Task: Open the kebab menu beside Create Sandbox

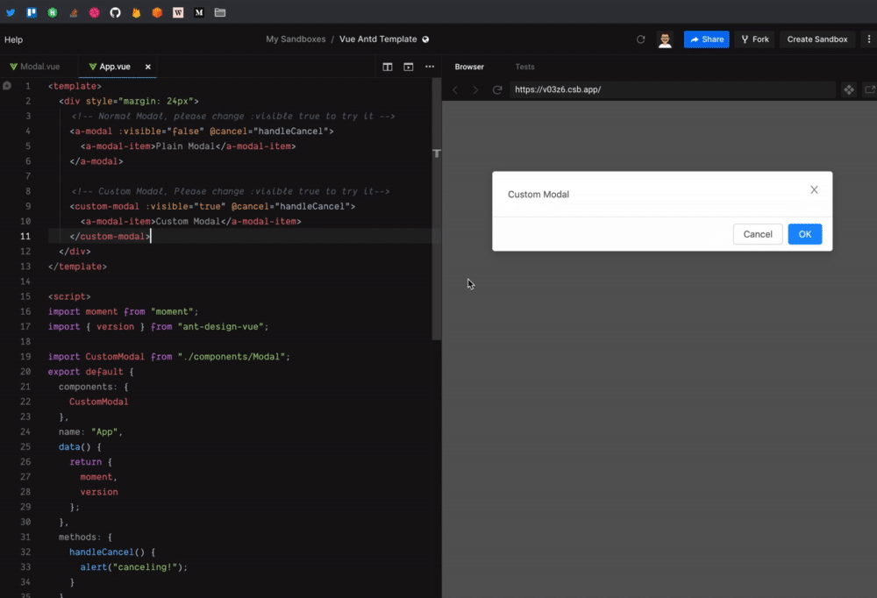Action: [x=868, y=39]
